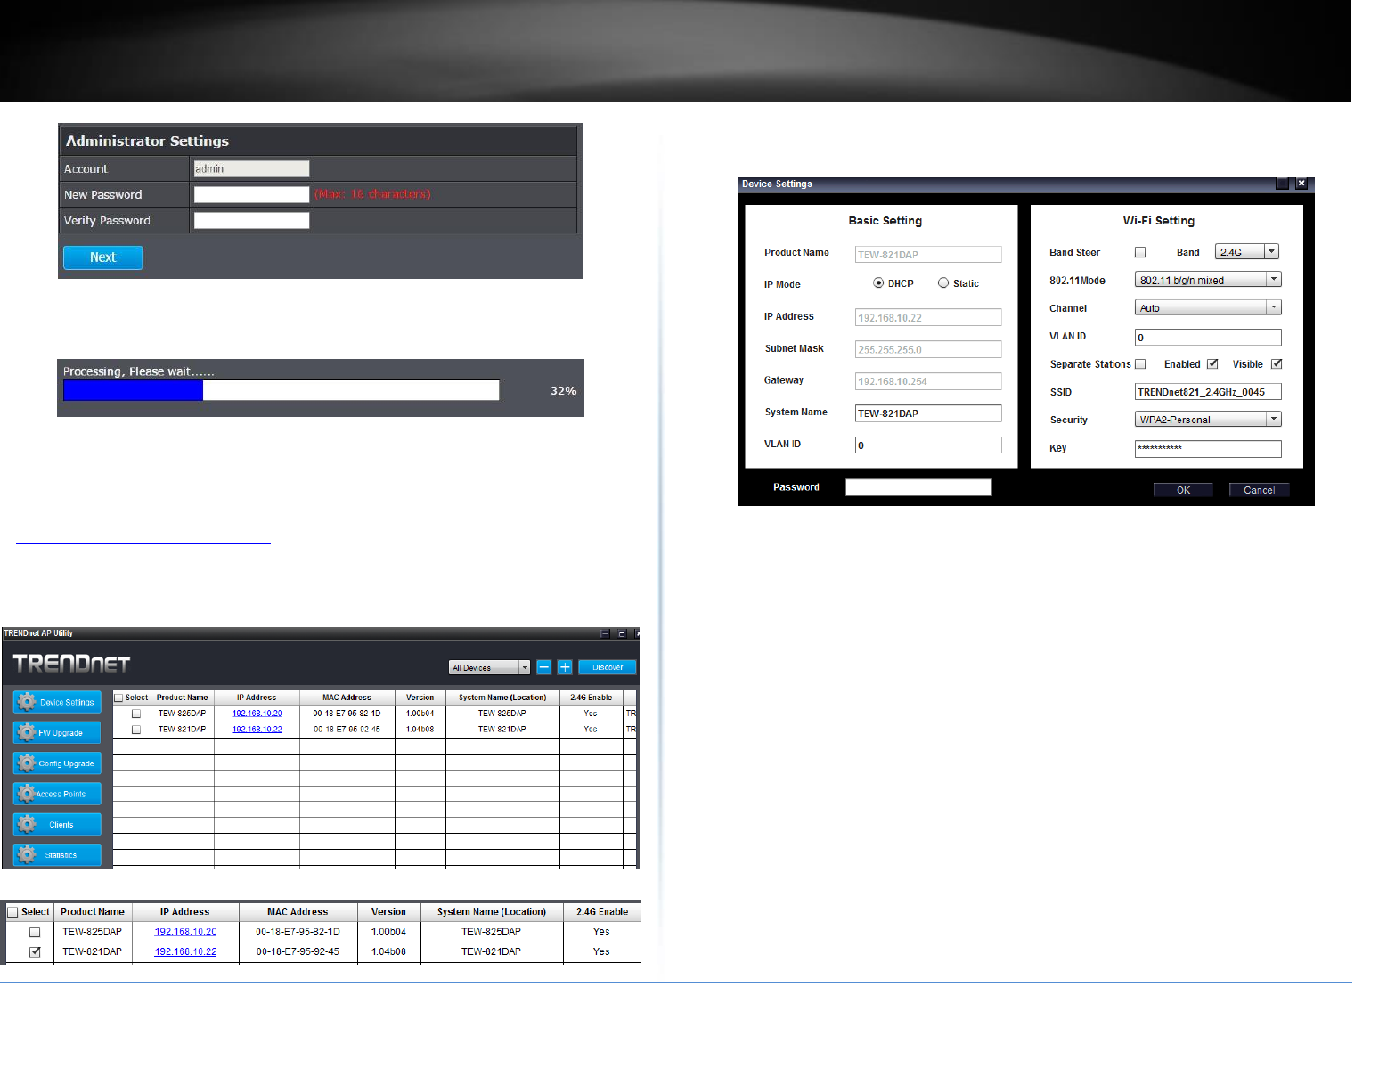
Task: Click the VLAN ID field in Wi-Fi Setting
Action: tap(1208, 338)
